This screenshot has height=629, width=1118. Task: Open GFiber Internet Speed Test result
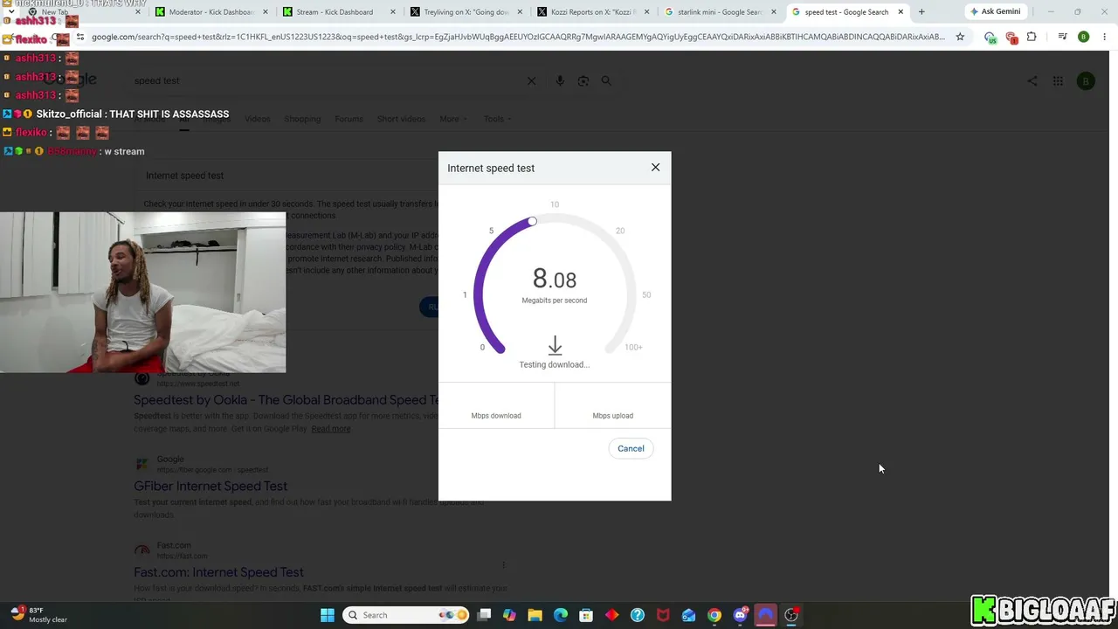coord(210,486)
